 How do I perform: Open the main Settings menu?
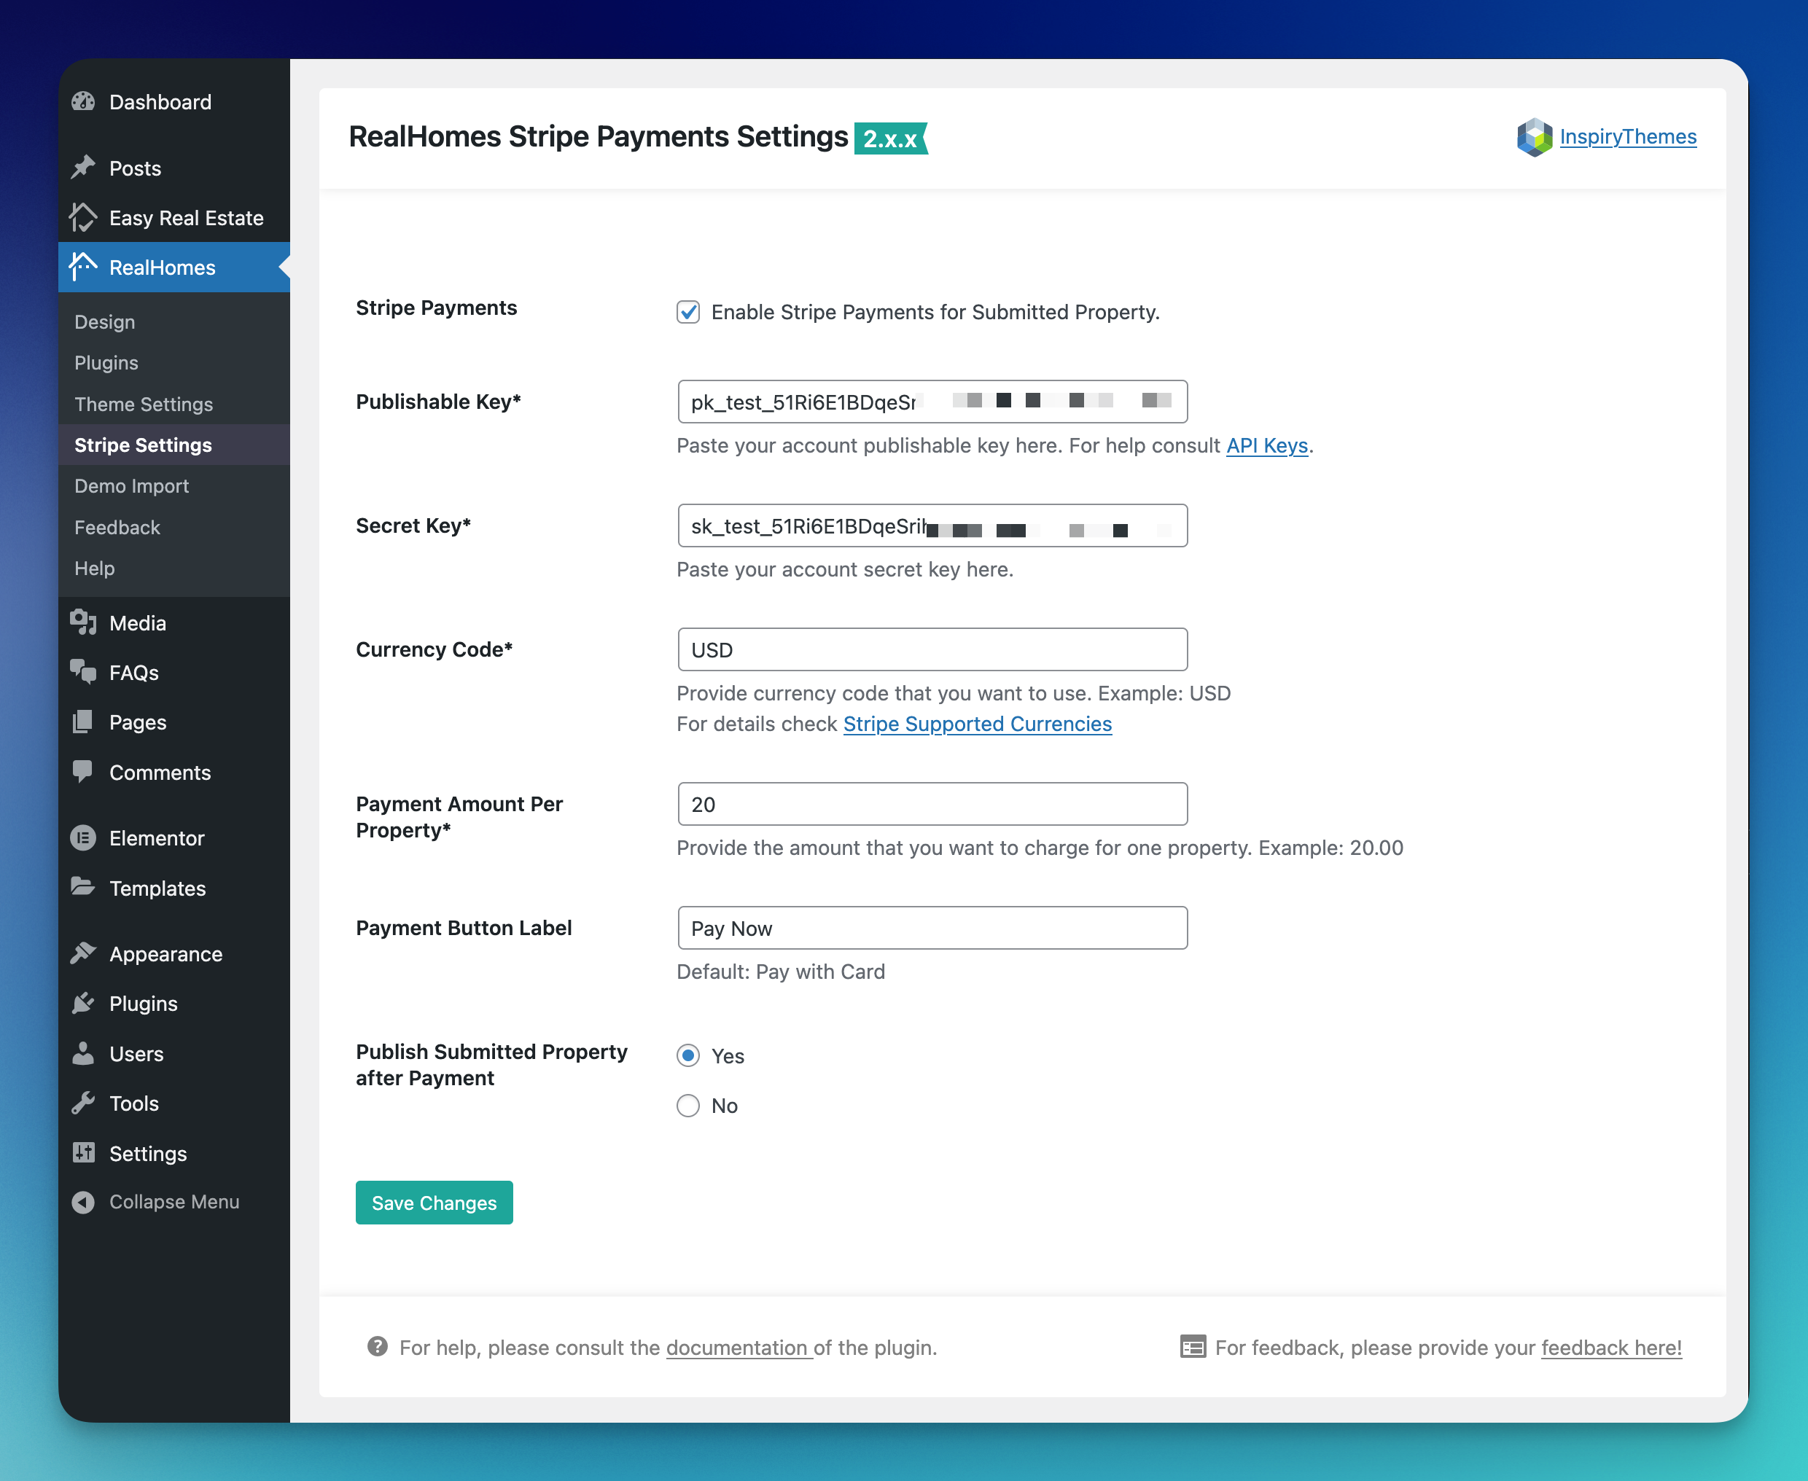point(174,1154)
